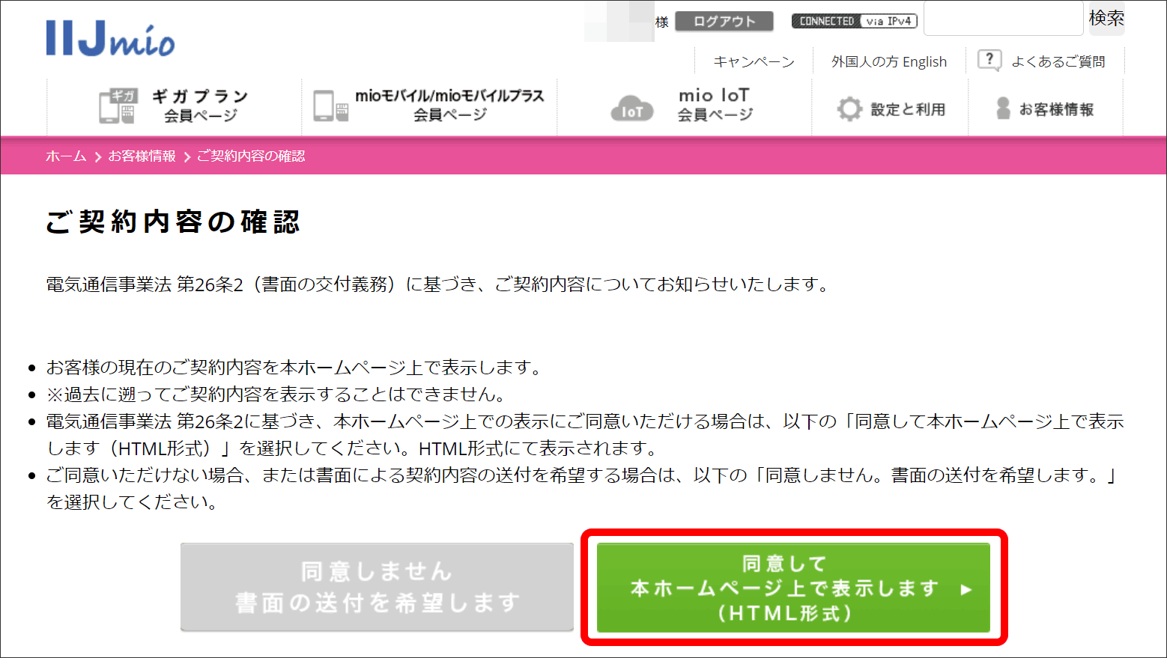Click the IIJmio logo
Image resolution: width=1167 pixels, height=658 pixels.
tap(110, 39)
